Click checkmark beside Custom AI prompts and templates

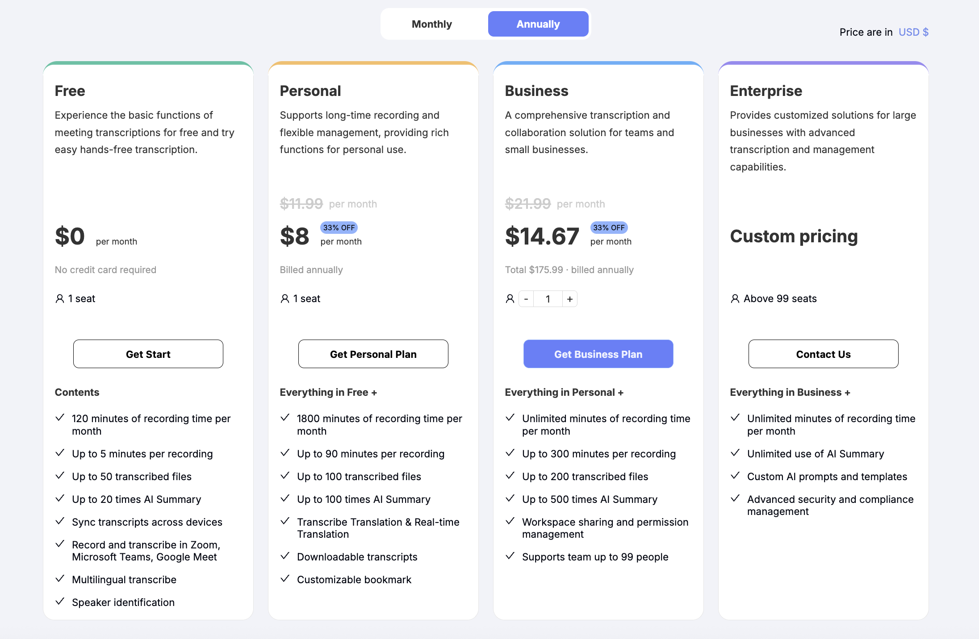(x=735, y=476)
